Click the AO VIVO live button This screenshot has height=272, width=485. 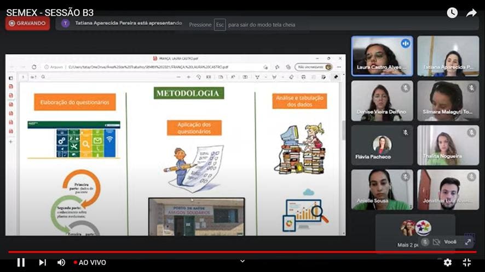coord(90,262)
